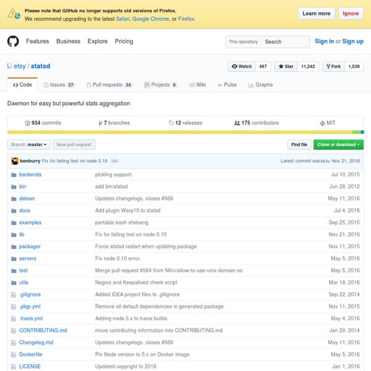This screenshot has width=371, height=371.
Task: Open Business in the top navigation
Action: (69, 41)
